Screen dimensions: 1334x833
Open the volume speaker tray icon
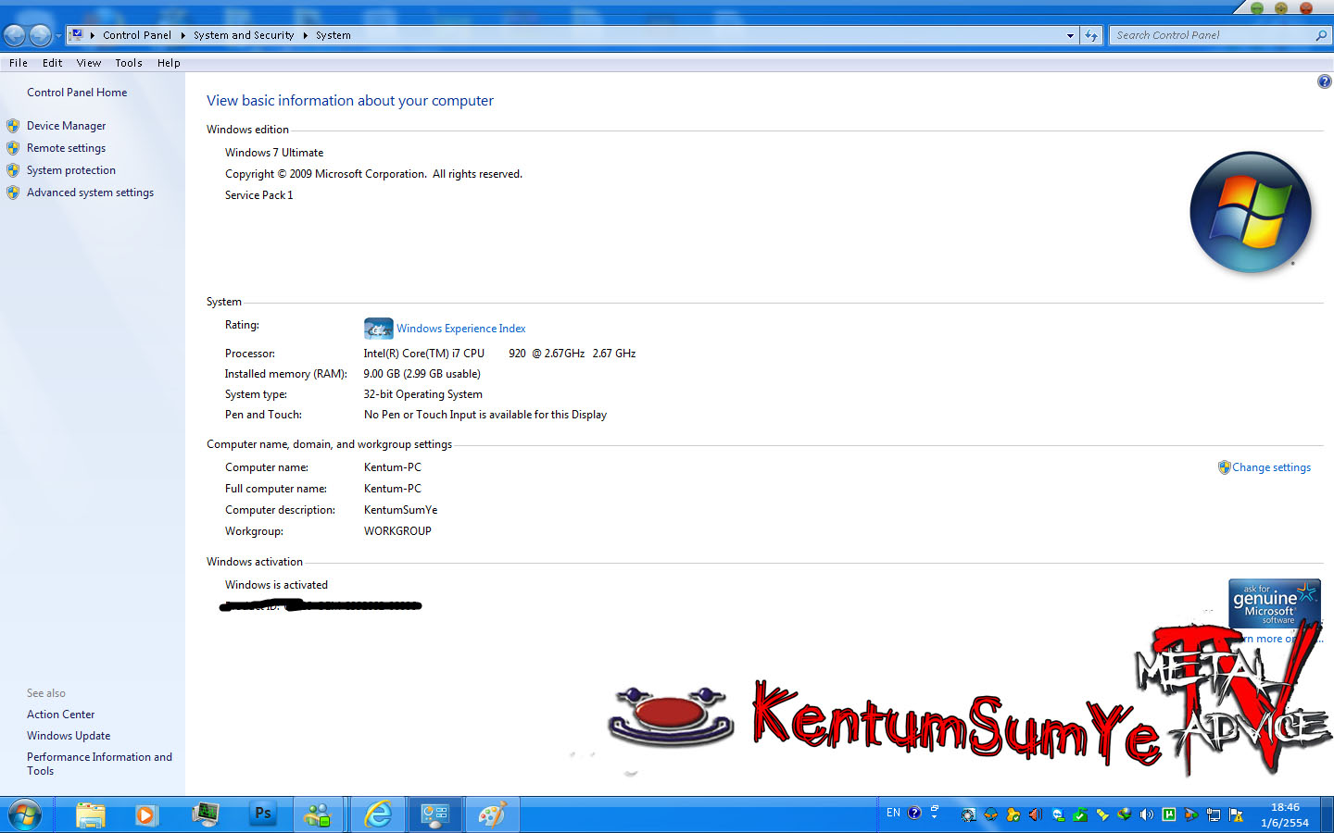pos(1147,814)
